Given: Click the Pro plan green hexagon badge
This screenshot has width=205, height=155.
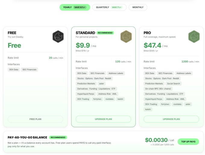Looking at the screenshot, I should [x=194, y=37].
